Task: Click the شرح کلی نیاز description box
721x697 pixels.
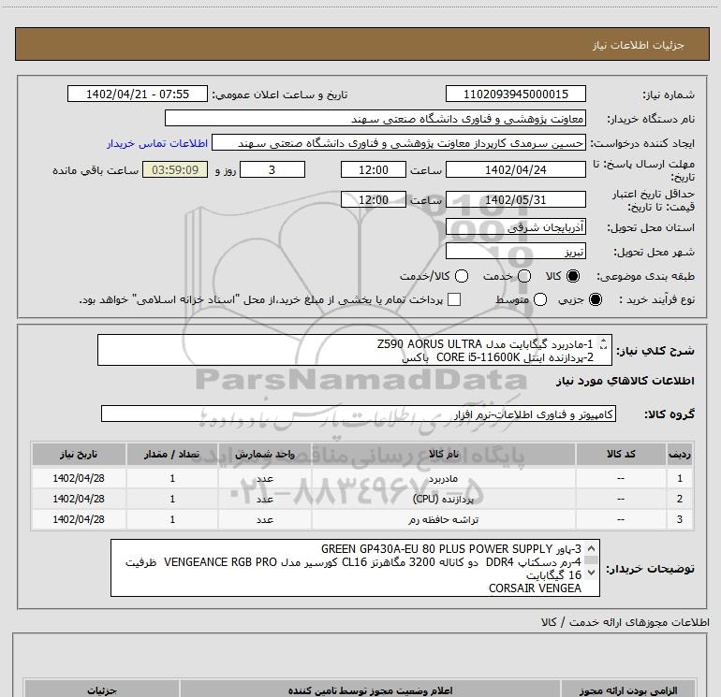Action: [355, 350]
